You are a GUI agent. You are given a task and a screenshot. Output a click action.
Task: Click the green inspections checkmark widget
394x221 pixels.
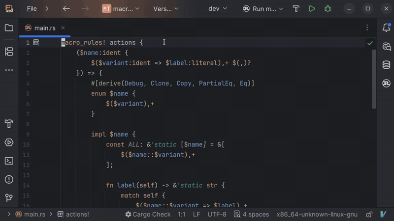pyautogui.click(x=370, y=43)
